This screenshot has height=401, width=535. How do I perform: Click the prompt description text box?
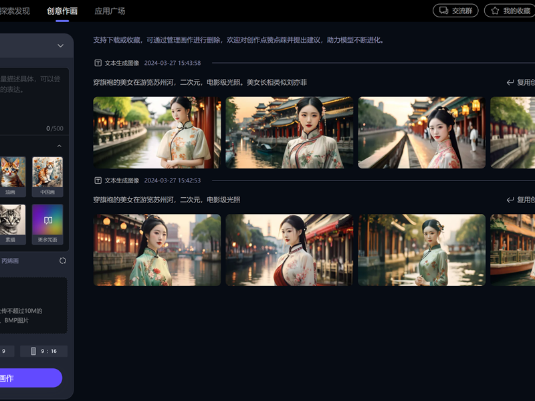coord(34,101)
